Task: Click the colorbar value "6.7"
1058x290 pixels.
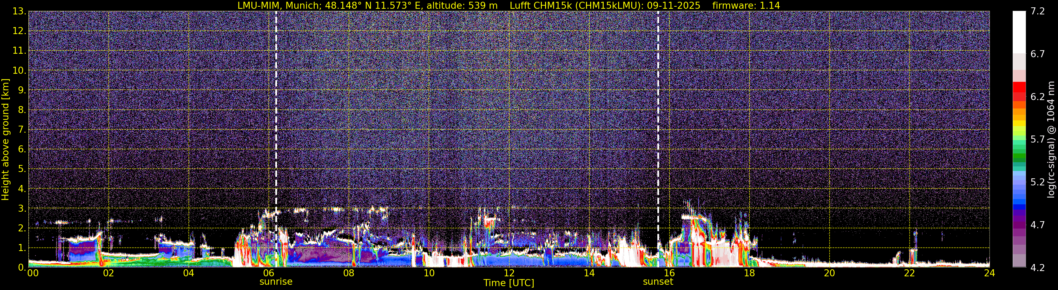Action: (x=1038, y=54)
